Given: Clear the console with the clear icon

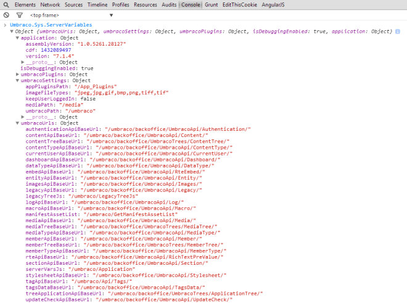Looking at the screenshot, I should click(6, 15).
